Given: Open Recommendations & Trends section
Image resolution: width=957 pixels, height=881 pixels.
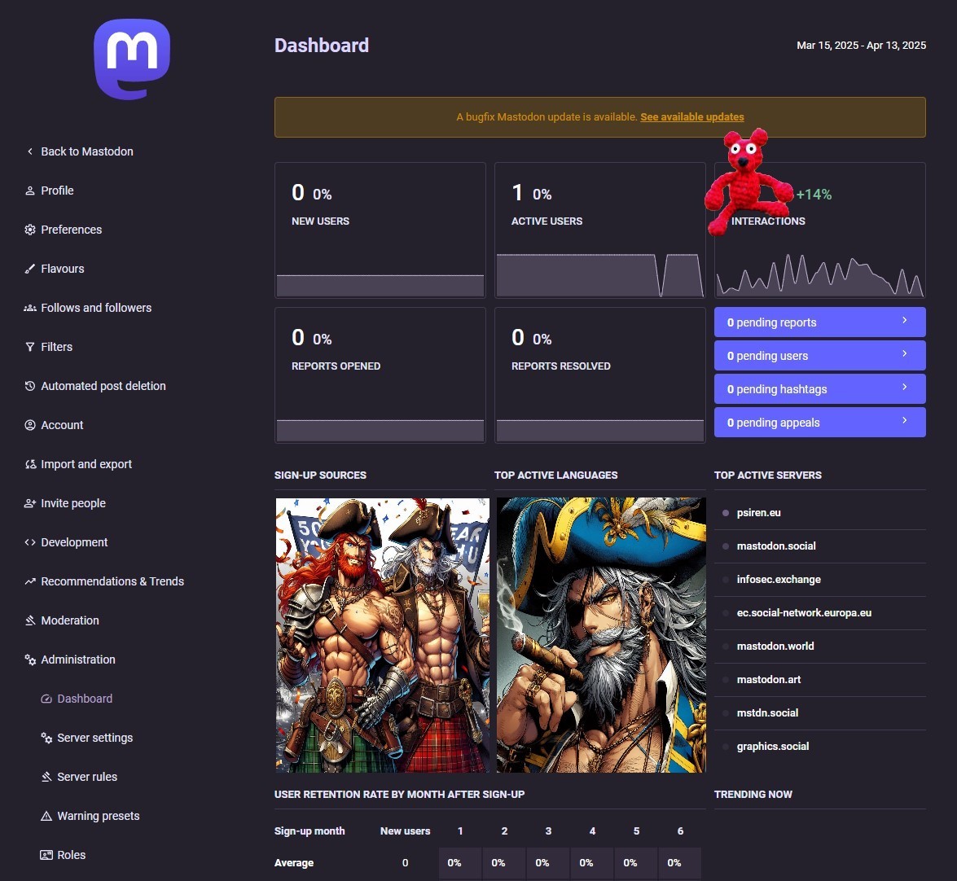Looking at the screenshot, I should pyautogui.click(x=112, y=581).
